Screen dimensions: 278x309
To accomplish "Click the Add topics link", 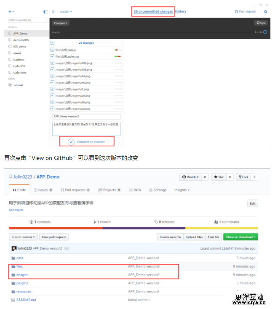I will click(x=16, y=210).
